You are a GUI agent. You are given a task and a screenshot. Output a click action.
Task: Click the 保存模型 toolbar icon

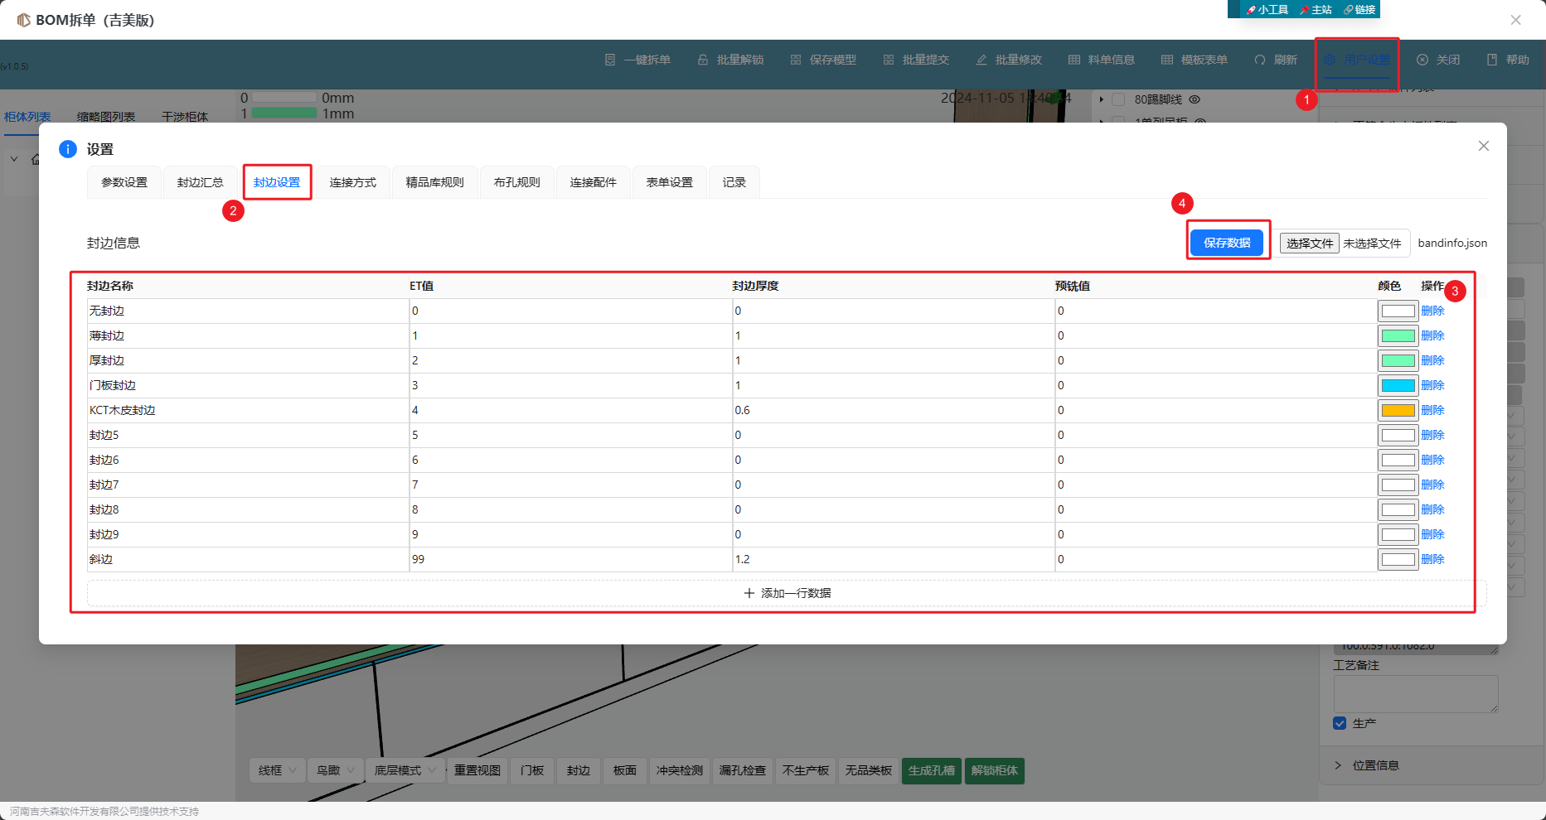[x=796, y=60]
